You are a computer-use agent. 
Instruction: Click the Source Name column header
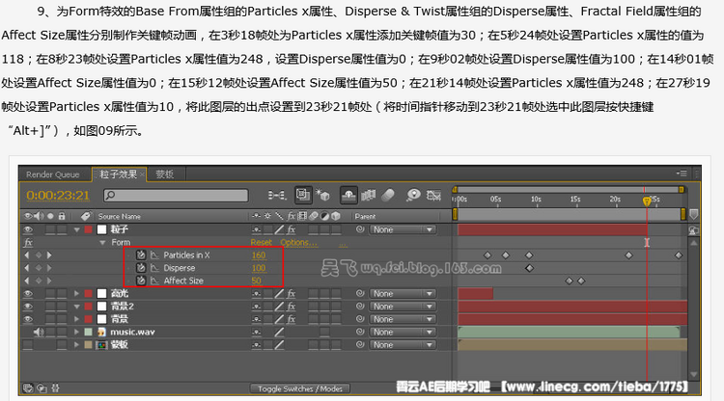(x=119, y=216)
